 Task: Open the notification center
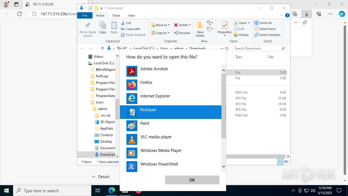tap(339, 191)
